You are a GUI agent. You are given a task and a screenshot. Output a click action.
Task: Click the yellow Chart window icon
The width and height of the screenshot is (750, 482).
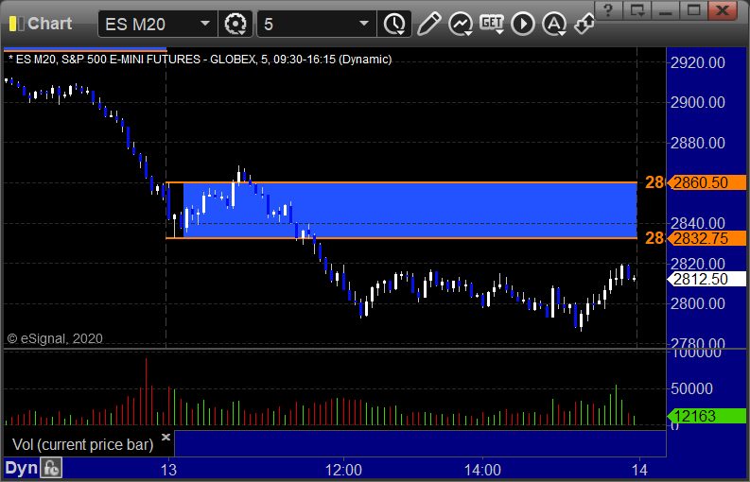[x=16, y=24]
